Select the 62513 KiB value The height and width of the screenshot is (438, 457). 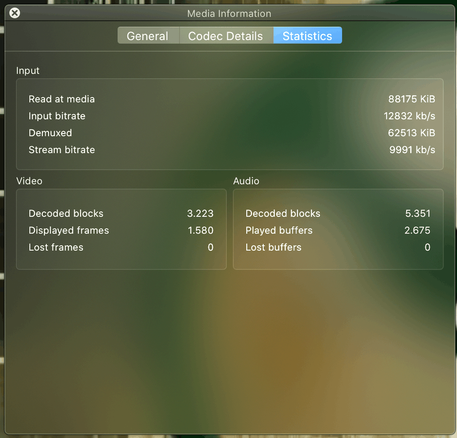(411, 133)
